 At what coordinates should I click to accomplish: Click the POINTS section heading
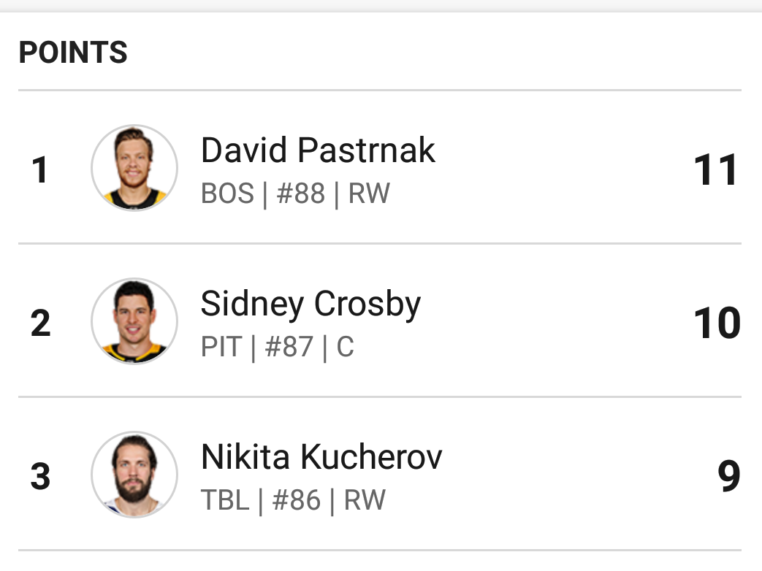tap(73, 52)
